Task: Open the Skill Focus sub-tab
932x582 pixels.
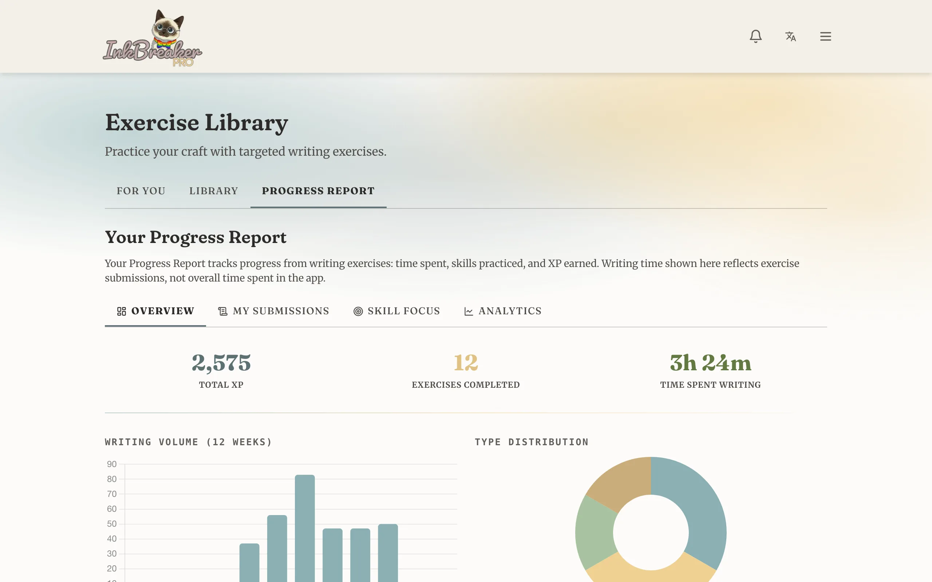Action: tap(397, 311)
